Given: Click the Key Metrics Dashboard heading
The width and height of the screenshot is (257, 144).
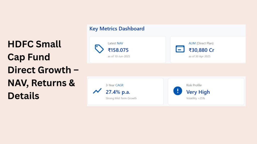Looking at the screenshot, I should (117, 28).
